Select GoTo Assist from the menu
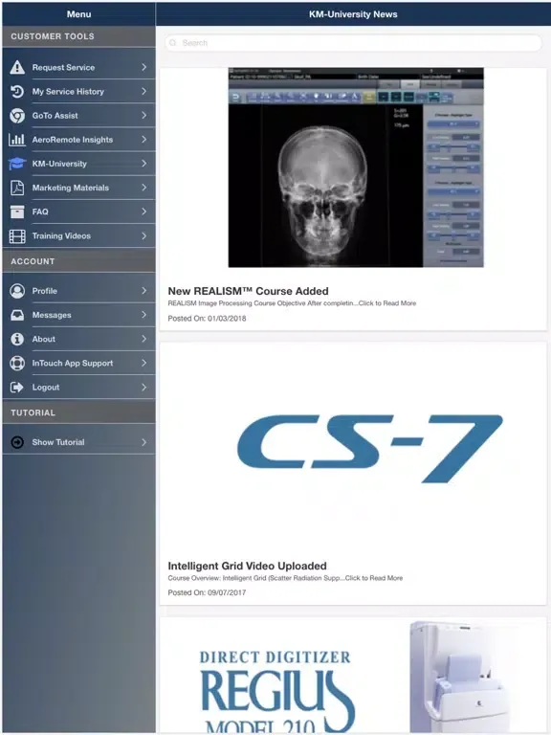This screenshot has width=551, height=735. (x=78, y=116)
